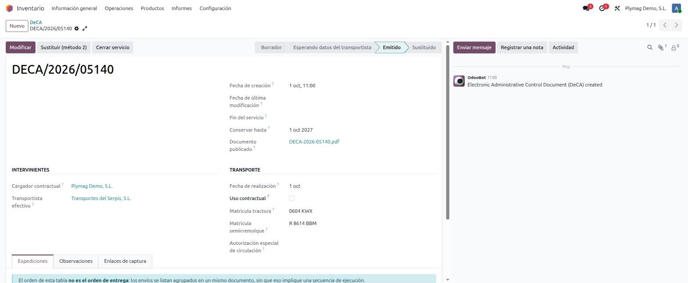The height and width of the screenshot is (283, 688).
Task: Click Matrícula semirremolque value R 8614 BBM
Action: [x=303, y=223]
